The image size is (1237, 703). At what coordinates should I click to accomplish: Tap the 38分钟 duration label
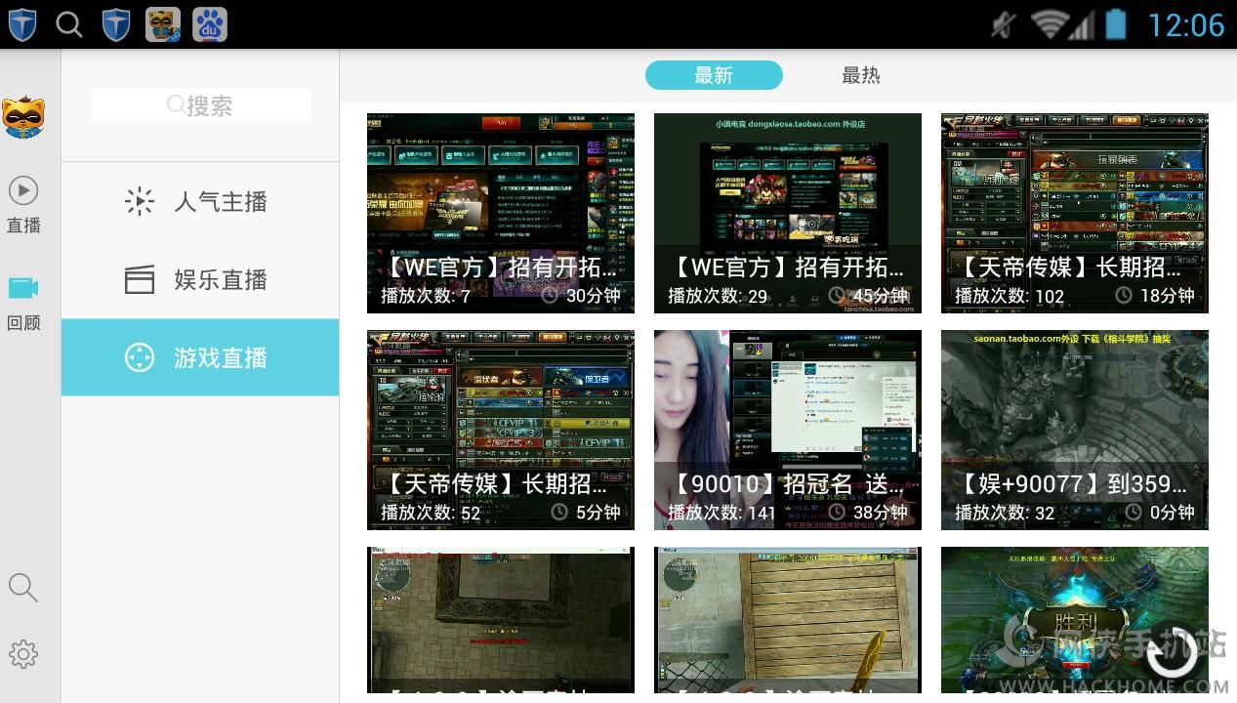pyautogui.click(x=881, y=513)
